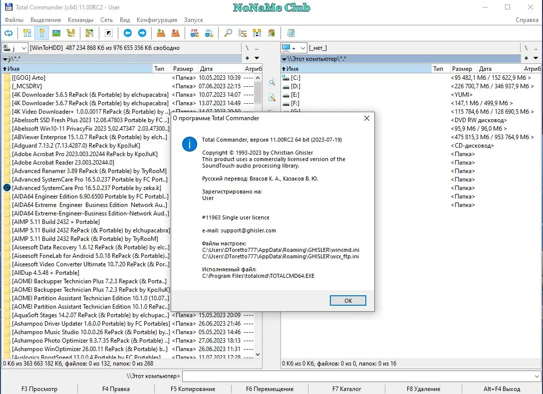
Task: Select the [_MCSDRV] folder row
Action: (x=129, y=86)
